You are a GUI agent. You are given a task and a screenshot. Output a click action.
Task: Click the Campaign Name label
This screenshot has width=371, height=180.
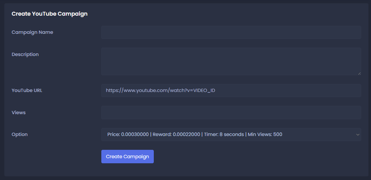(x=32, y=32)
